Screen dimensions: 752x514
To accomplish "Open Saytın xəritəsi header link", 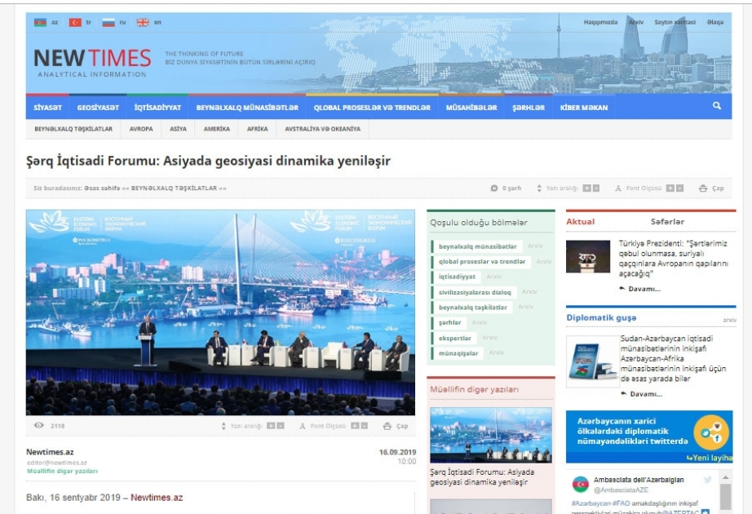I will pos(675,22).
